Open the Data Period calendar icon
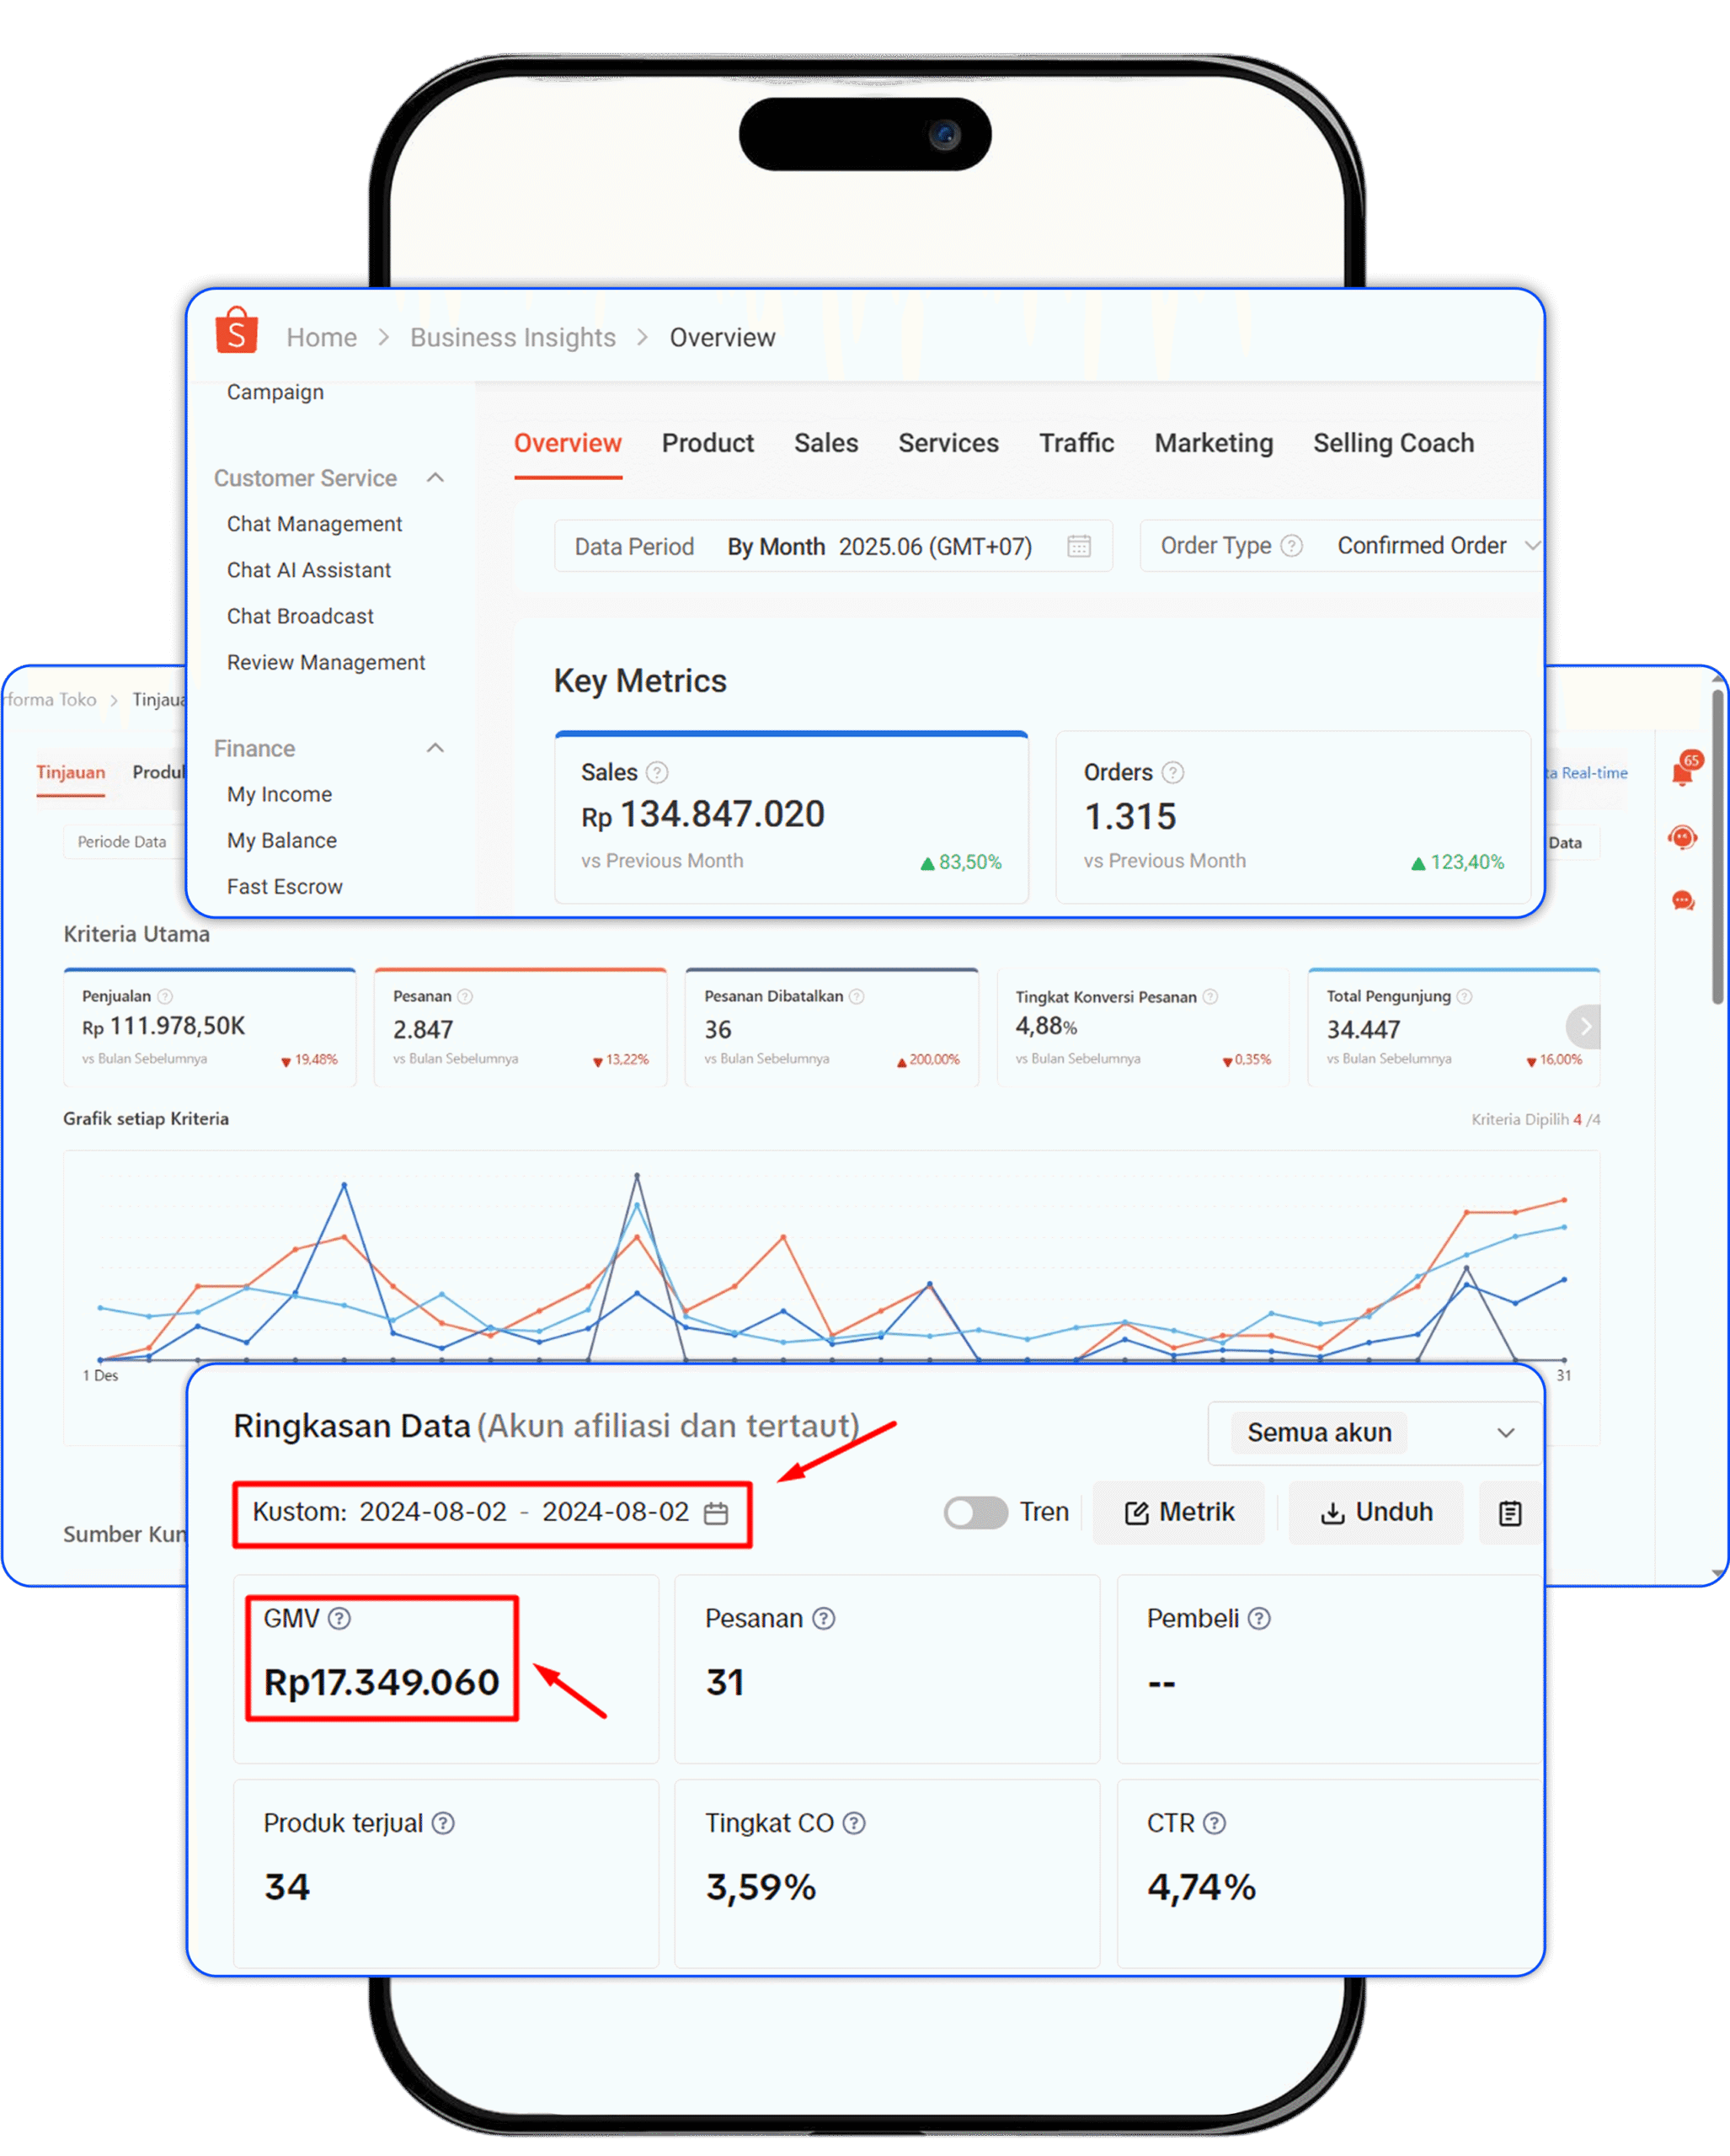 click(1078, 546)
